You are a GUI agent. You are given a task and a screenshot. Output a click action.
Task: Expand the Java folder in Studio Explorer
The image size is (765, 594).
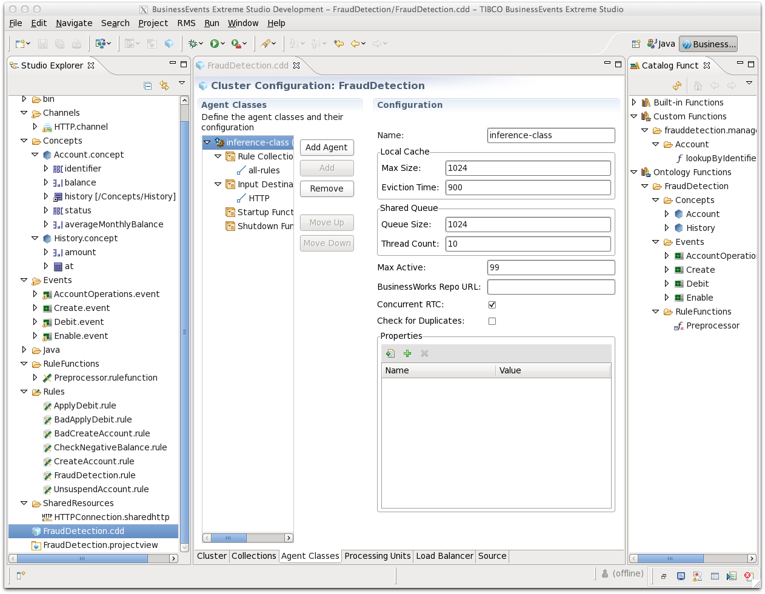24,350
